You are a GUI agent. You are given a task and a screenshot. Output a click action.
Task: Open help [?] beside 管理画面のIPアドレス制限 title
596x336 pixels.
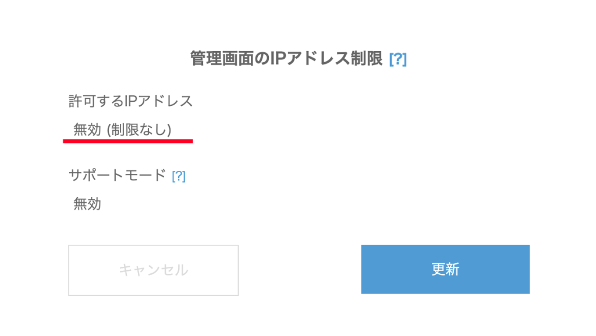[x=398, y=59]
